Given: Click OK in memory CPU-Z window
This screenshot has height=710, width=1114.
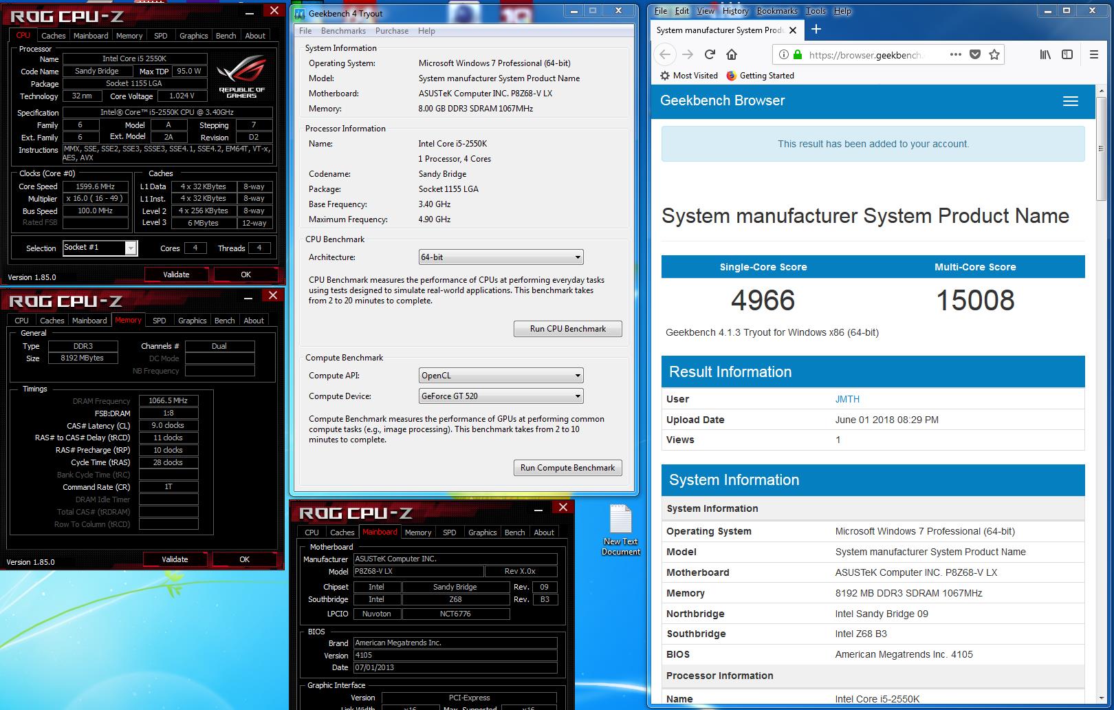Looking at the screenshot, I should click(244, 559).
